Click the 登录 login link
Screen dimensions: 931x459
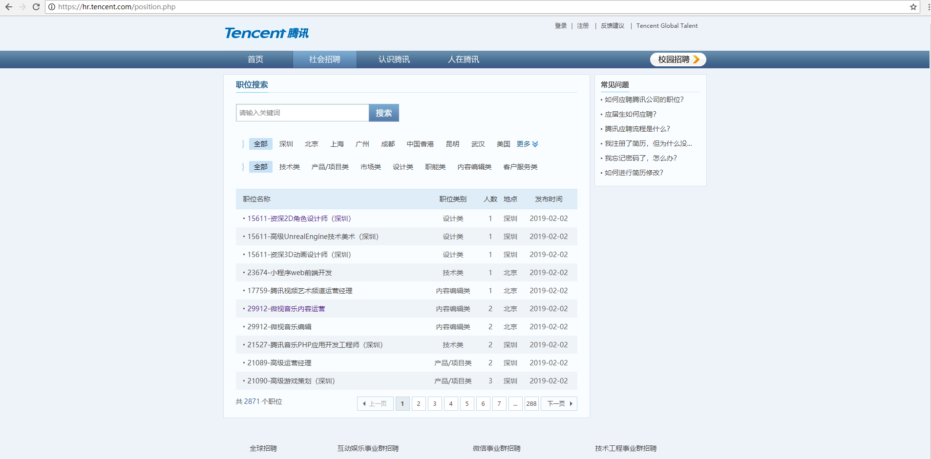point(561,26)
